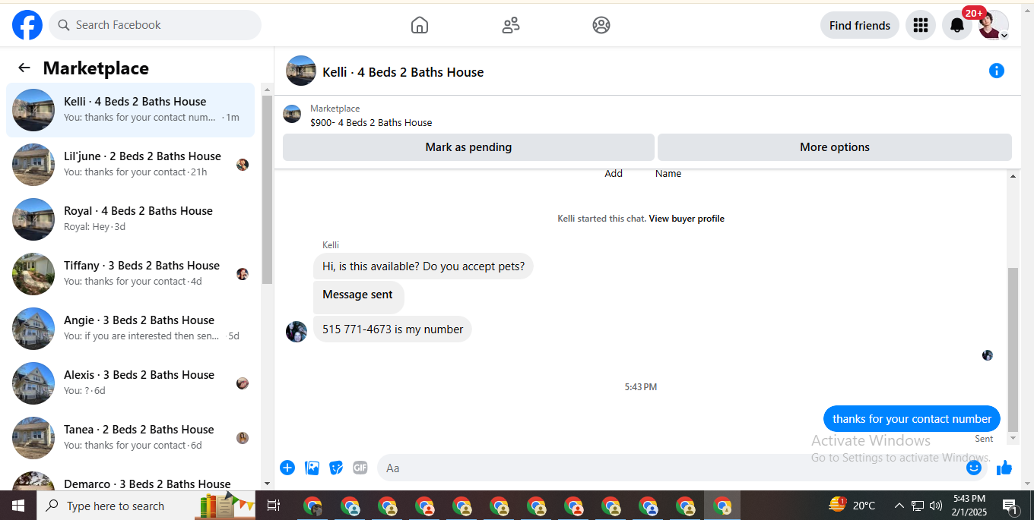Open the Windows Start menu

[x=18, y=506]
